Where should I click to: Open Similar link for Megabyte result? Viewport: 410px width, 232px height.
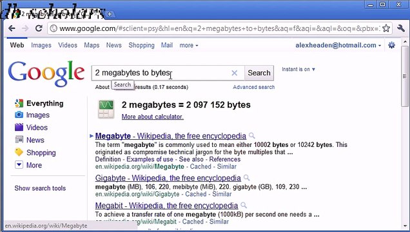tap(227, 166)
